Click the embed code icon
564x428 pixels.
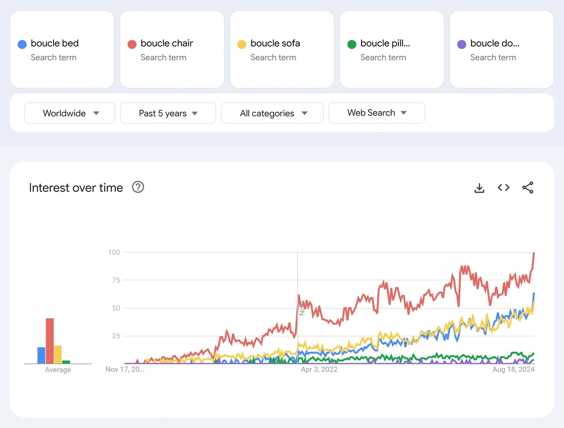[x=503, y=188]
